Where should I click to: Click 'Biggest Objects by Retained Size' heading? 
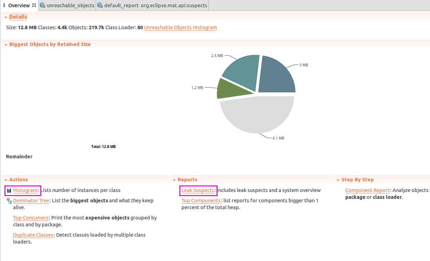click(50, 44)
